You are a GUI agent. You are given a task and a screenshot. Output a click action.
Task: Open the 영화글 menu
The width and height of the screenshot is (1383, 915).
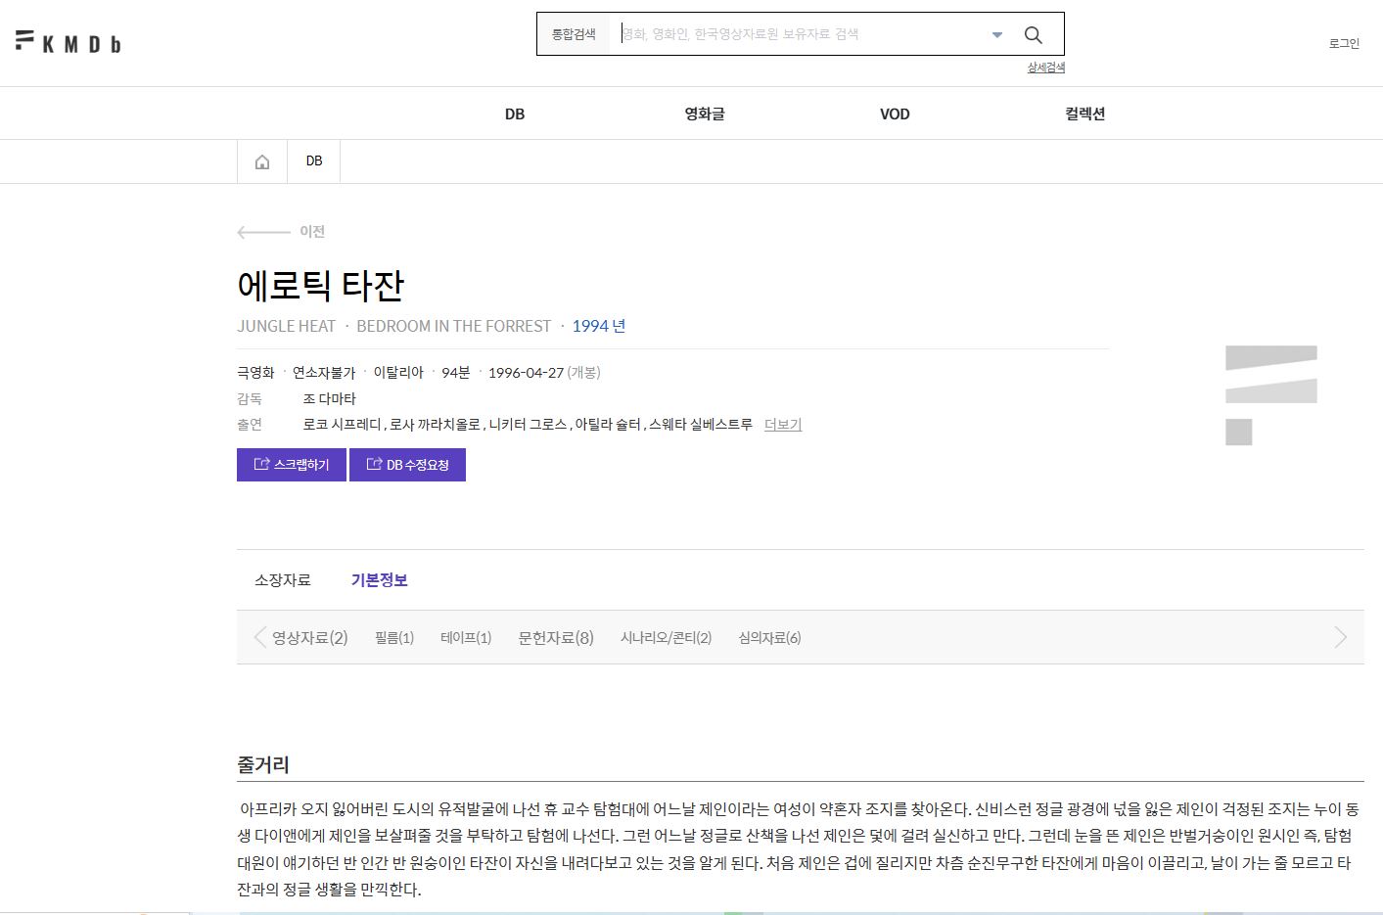click(704, 114)
